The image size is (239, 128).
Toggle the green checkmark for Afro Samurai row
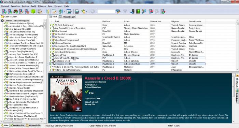(x=51, y=31)
